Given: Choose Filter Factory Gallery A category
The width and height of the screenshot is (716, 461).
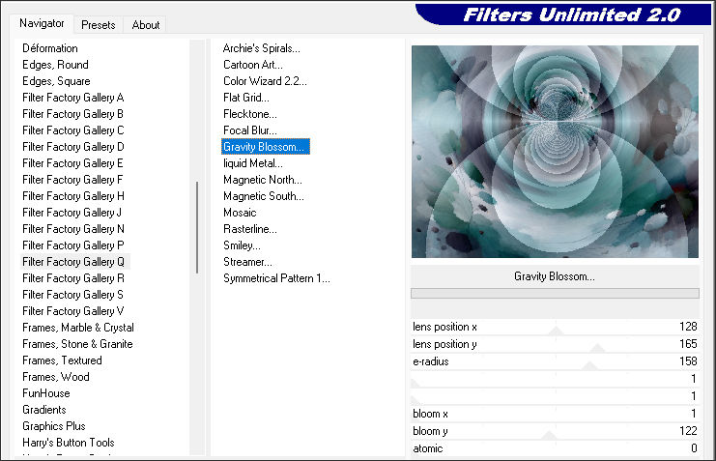Looking at the screenshot, I should point(73,98).
